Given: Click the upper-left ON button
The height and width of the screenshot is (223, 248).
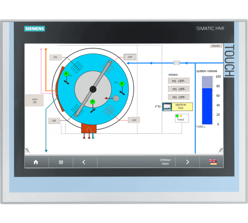Looking at the screenshot, I should click(x=55, y=57).
